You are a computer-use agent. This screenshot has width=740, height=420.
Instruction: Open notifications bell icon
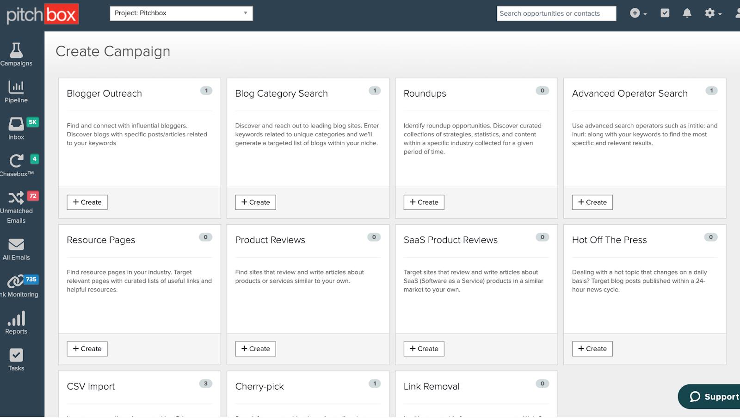point(687,13)
